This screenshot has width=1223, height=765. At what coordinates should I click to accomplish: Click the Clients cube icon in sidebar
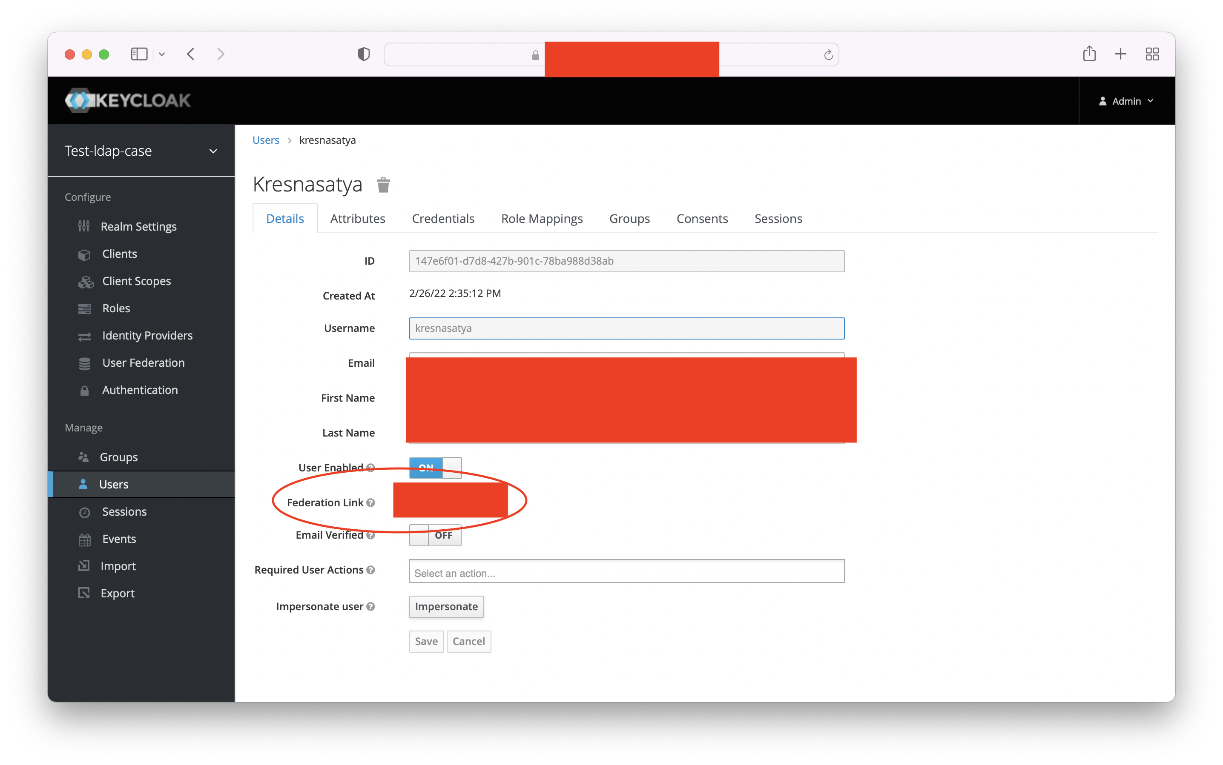(84, 254)
